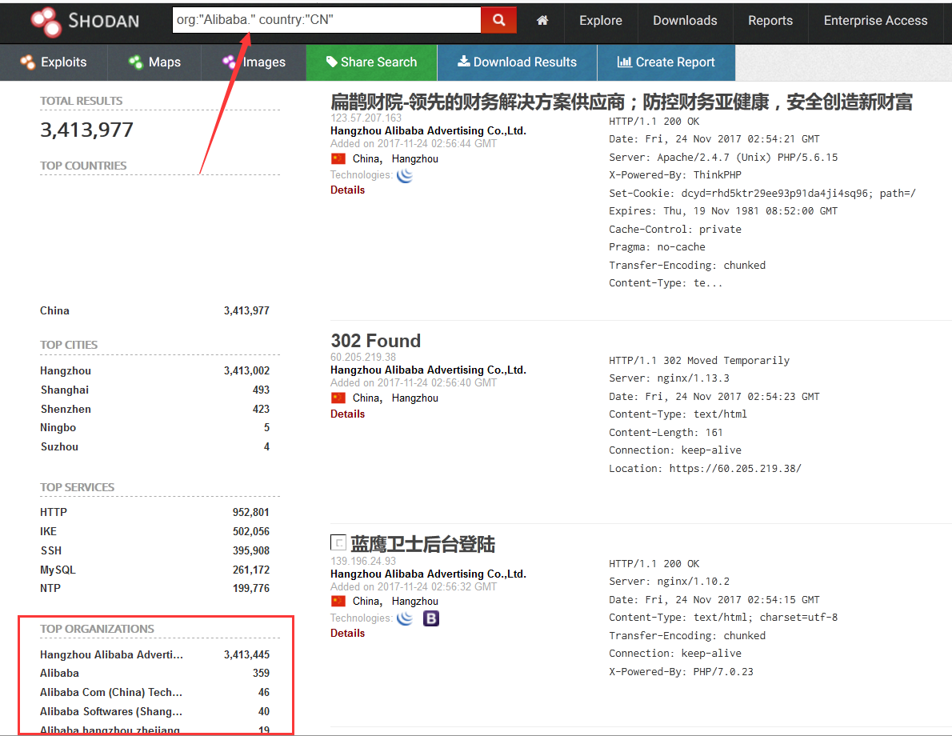
Task: Go to the home icon
Action: [542, 21]
